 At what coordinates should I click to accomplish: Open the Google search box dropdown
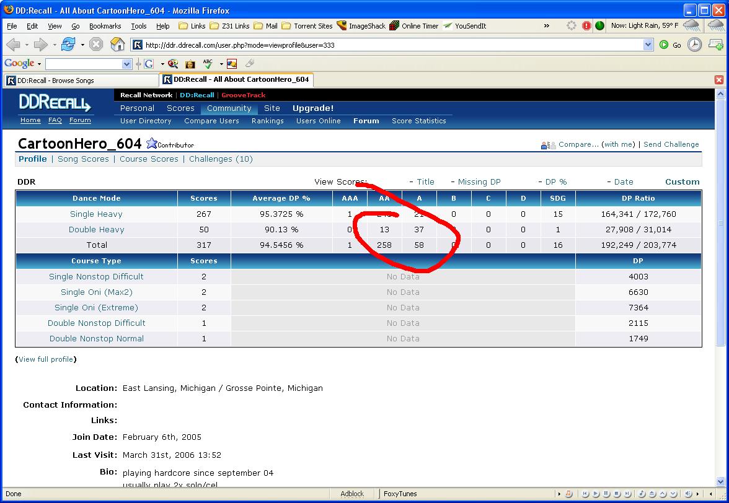point(127,64)
